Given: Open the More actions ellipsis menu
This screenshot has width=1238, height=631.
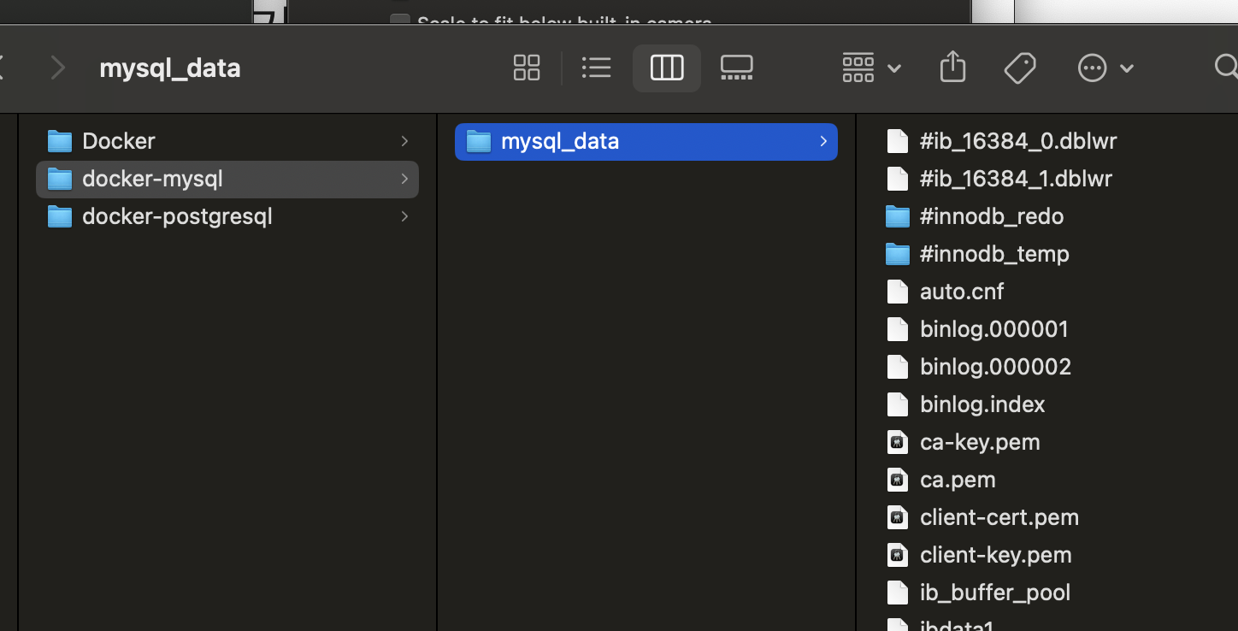Looking at the screenshot, I should 1105,68.
